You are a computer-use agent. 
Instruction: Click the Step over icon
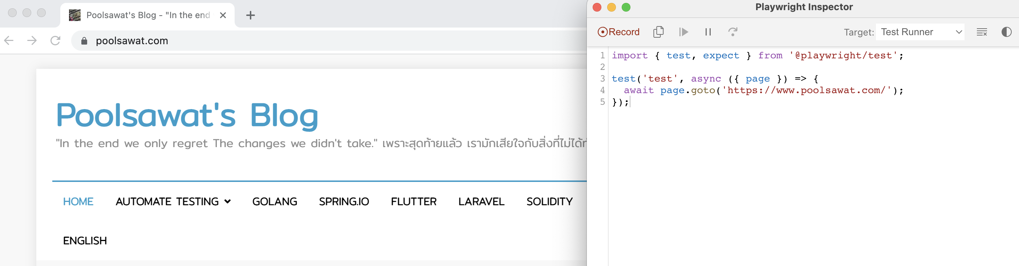click(x=732, y=32)
